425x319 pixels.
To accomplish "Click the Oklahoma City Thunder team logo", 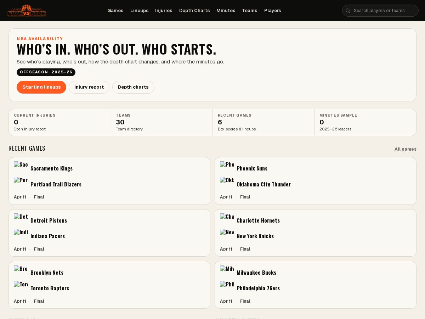I will [227, 184].
